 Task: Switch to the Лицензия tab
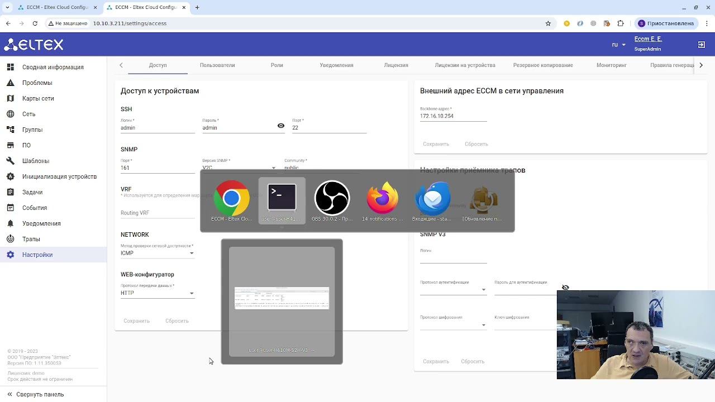click(x=396, y=65)
